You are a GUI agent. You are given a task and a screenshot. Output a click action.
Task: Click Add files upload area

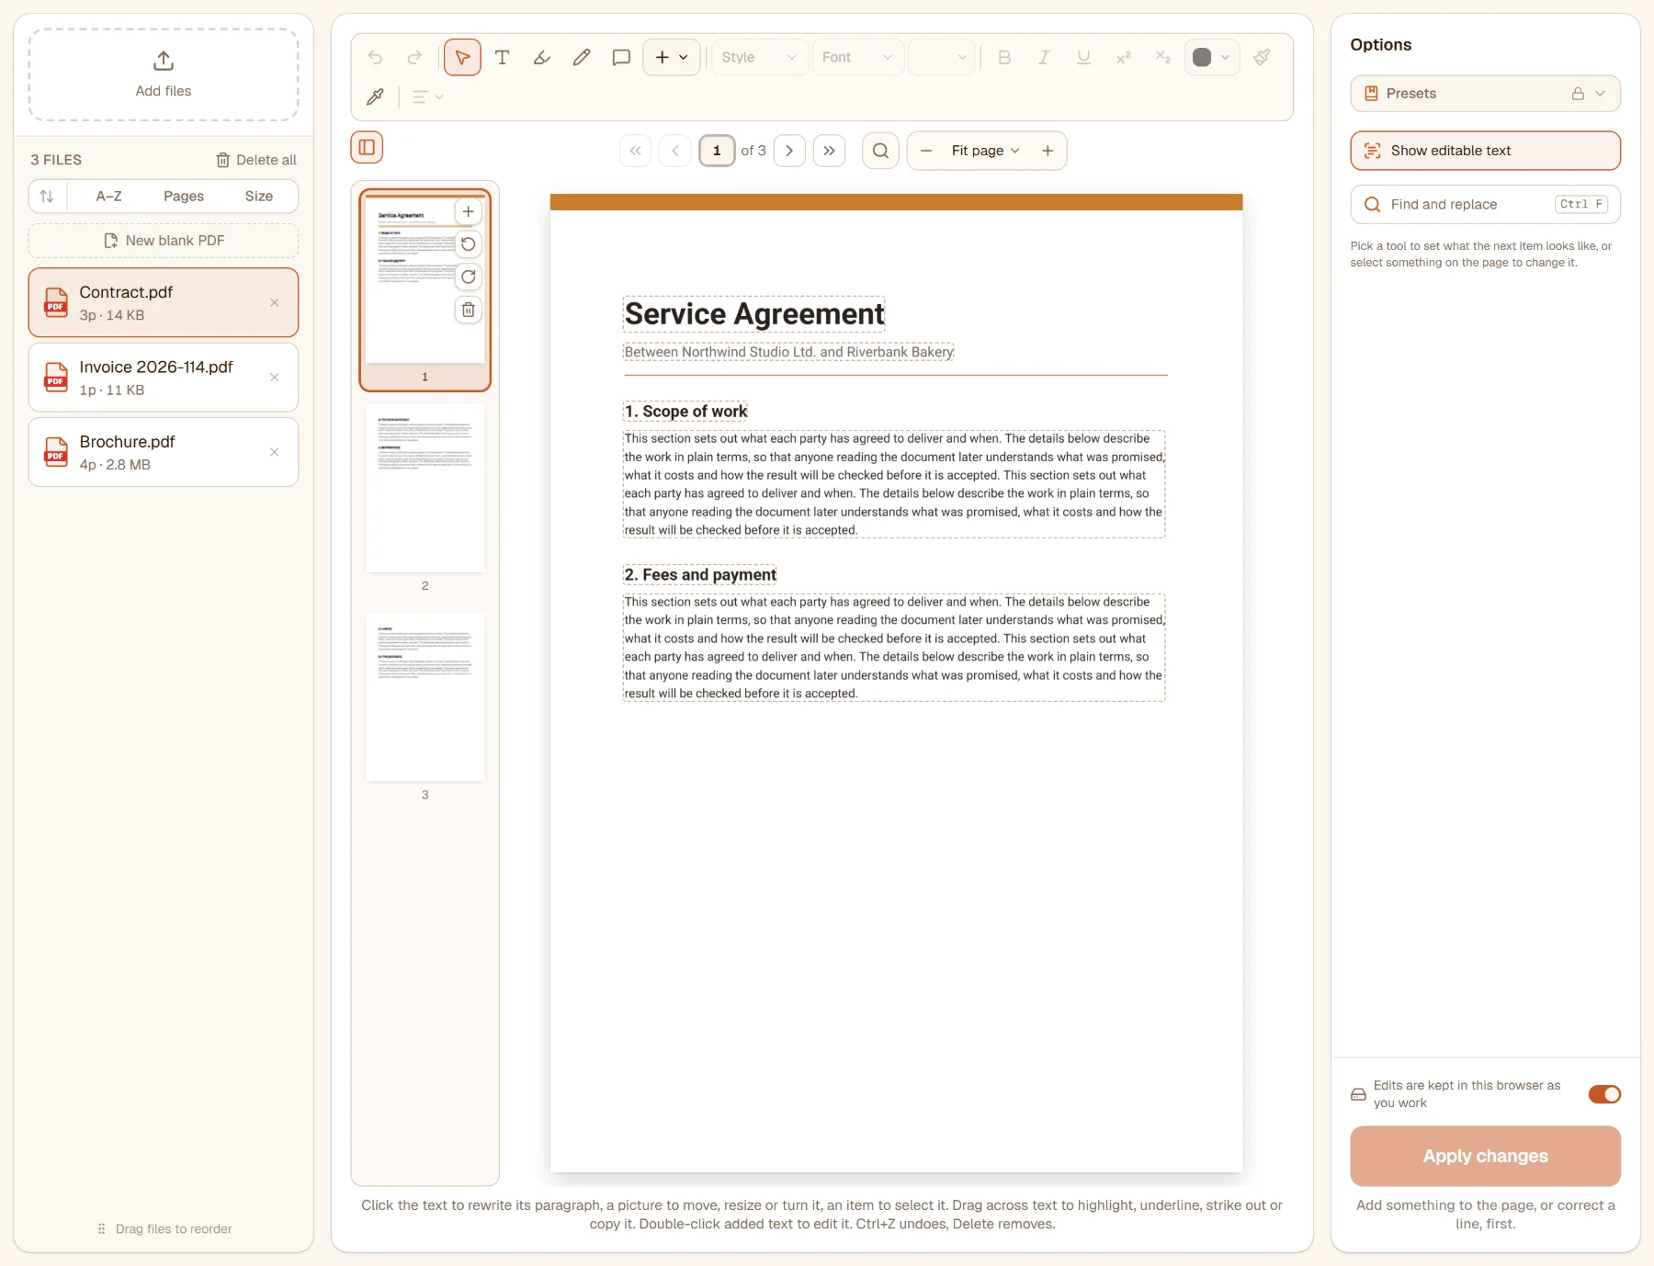164,74
